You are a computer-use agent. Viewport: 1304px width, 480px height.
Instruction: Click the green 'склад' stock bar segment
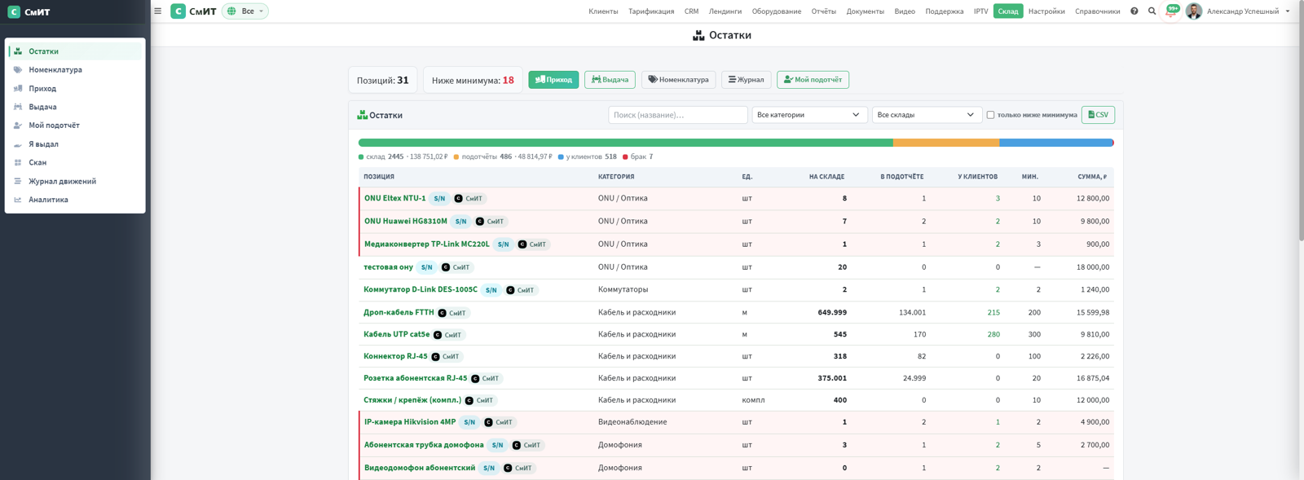coord(626,143)
